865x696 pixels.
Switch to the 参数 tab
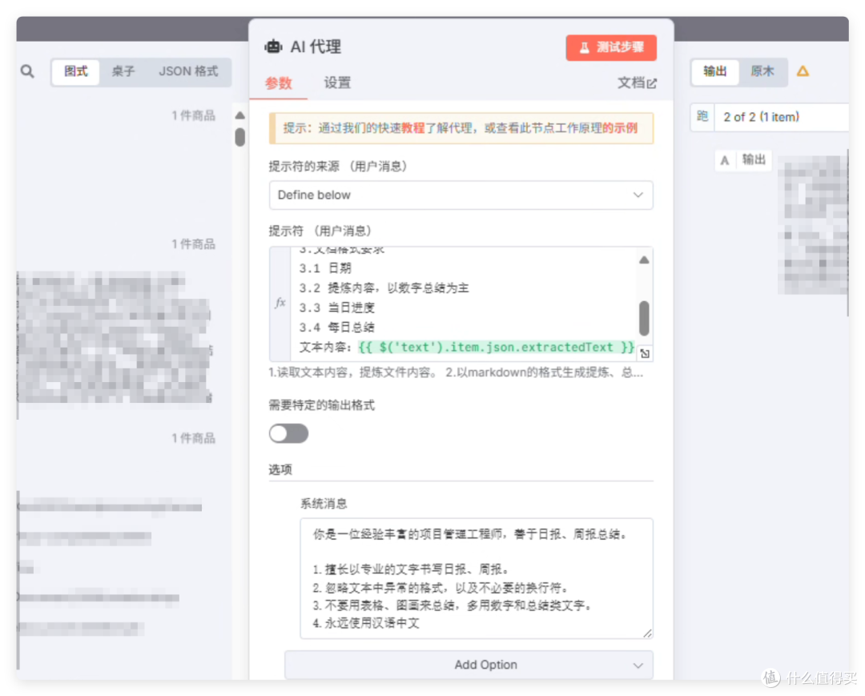pos(279,83)
